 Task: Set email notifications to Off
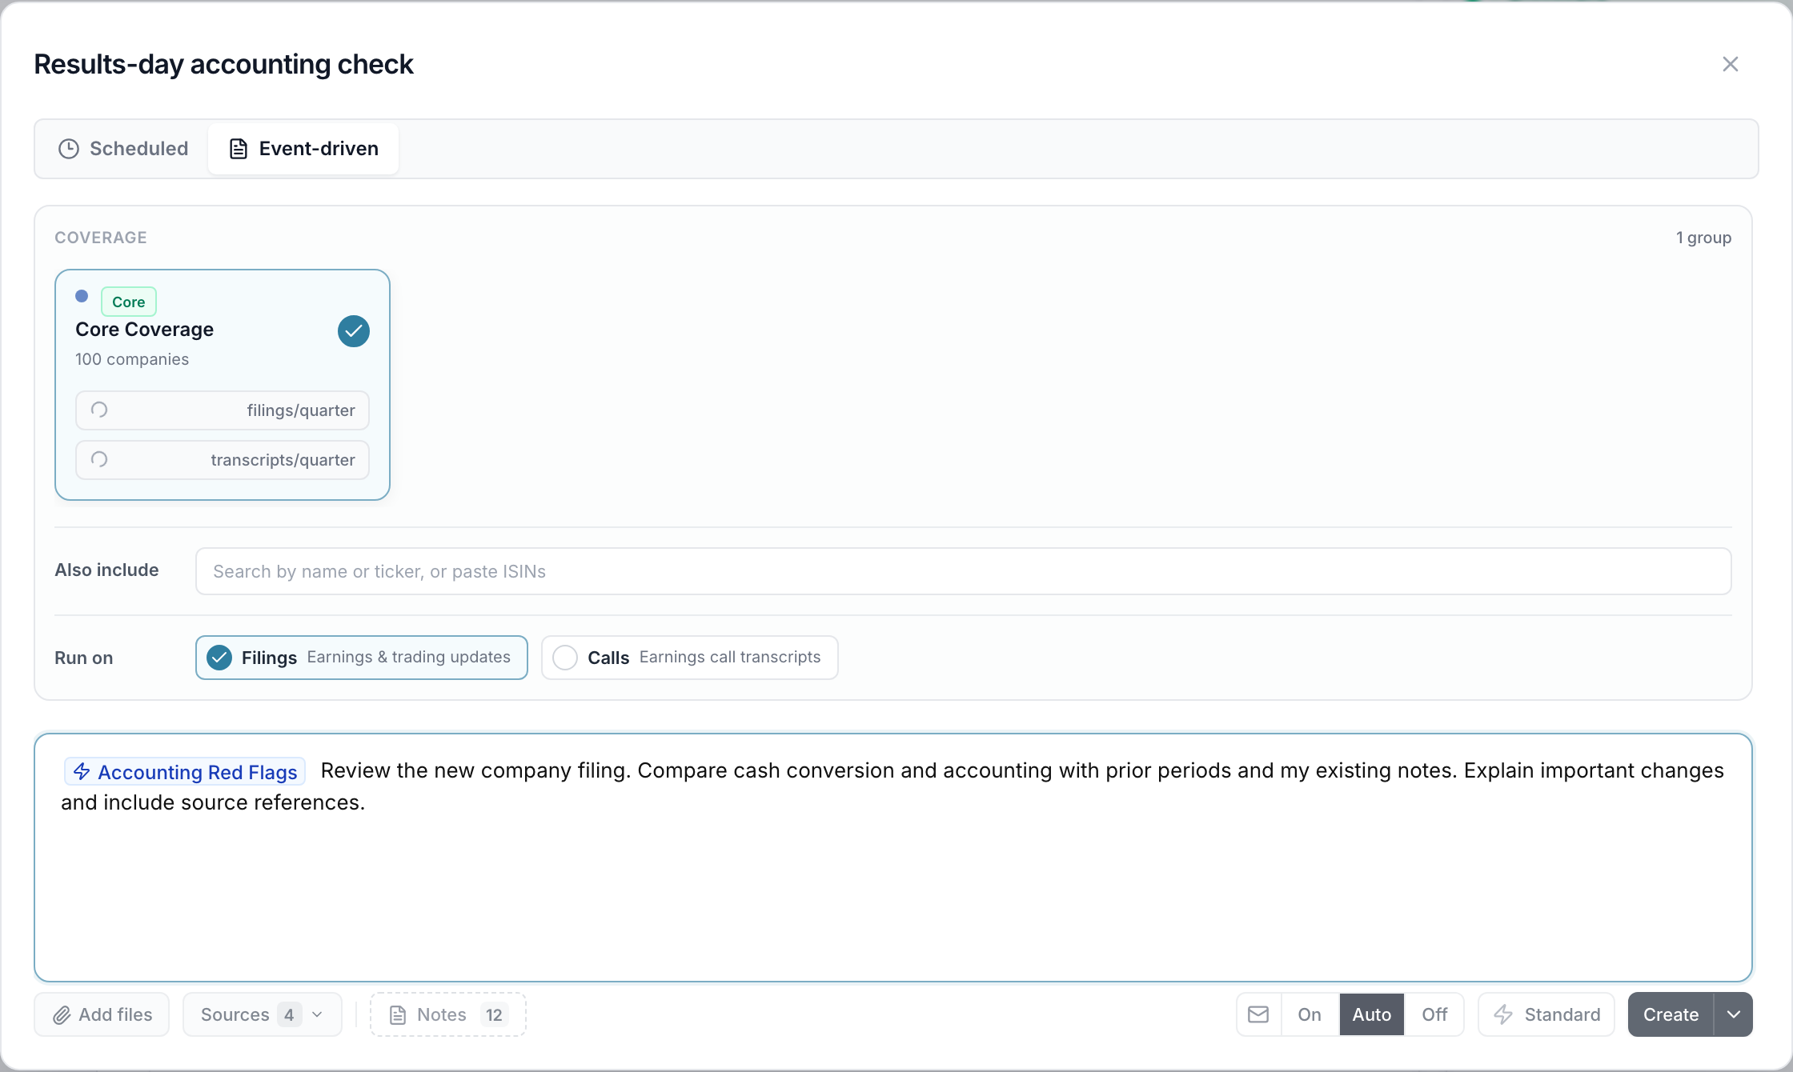pos(1434,1014)
